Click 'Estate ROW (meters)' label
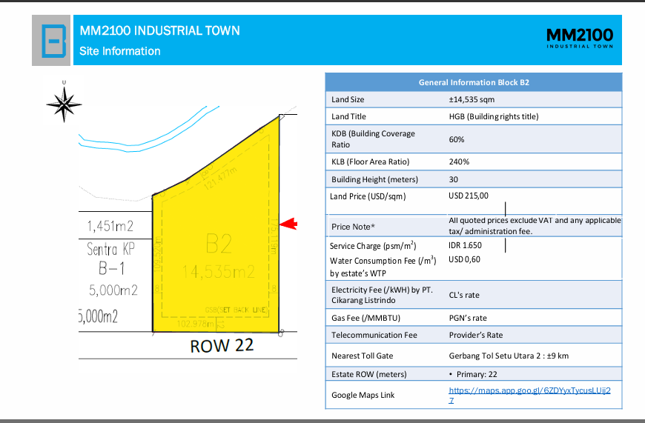Screen dimensions: 645x423 tap(369, 374)
